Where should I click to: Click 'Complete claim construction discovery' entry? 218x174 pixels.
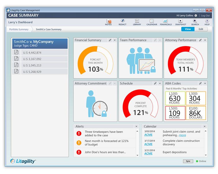point(181,143)
